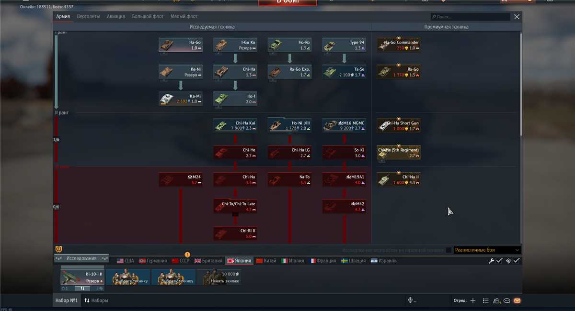Open the Наборы presets button
The width and height of the screenshot is (575, 311).
click(96, 300)
